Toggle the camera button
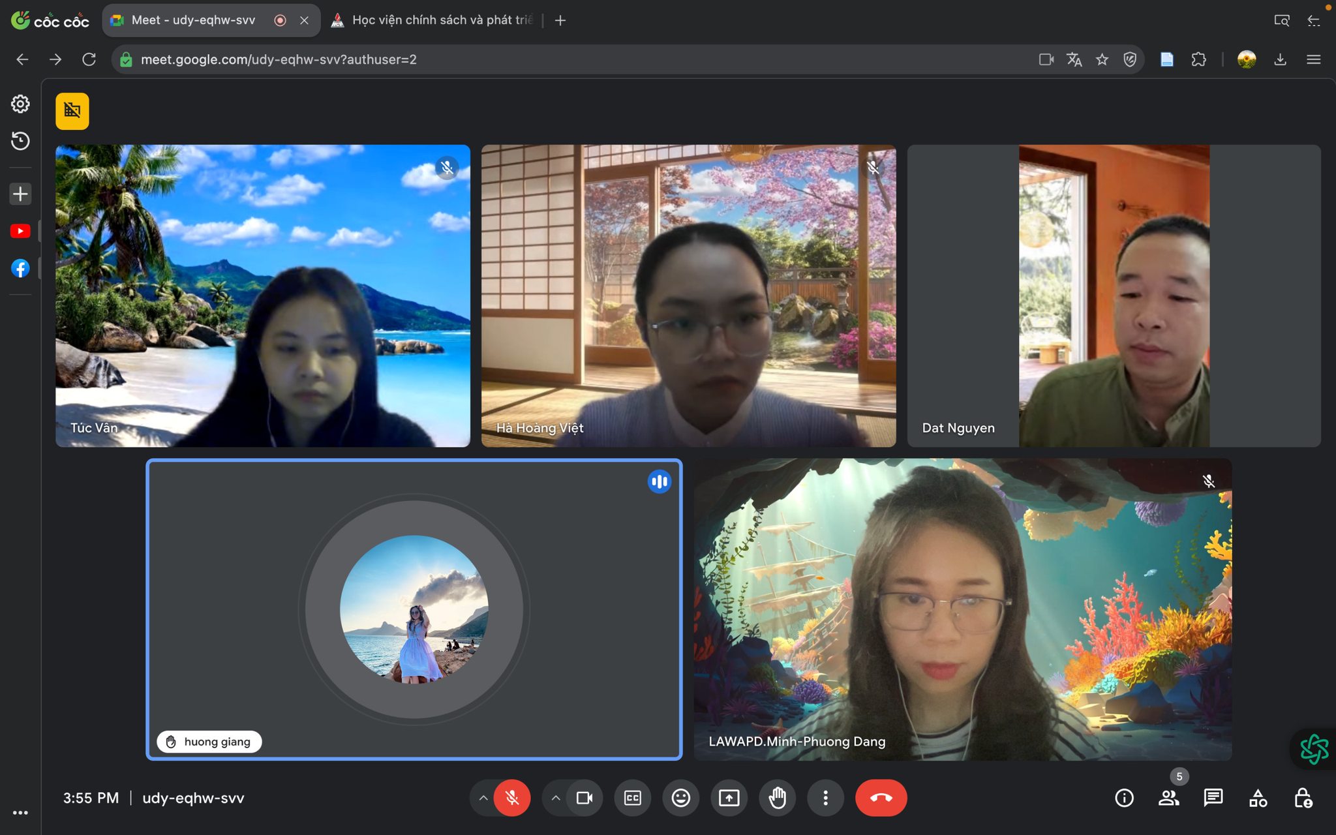 click(x=584, y=798)
